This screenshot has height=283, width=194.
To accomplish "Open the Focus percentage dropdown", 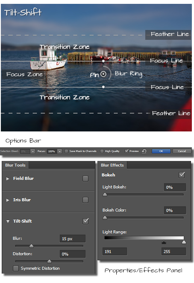I will 60,151.
